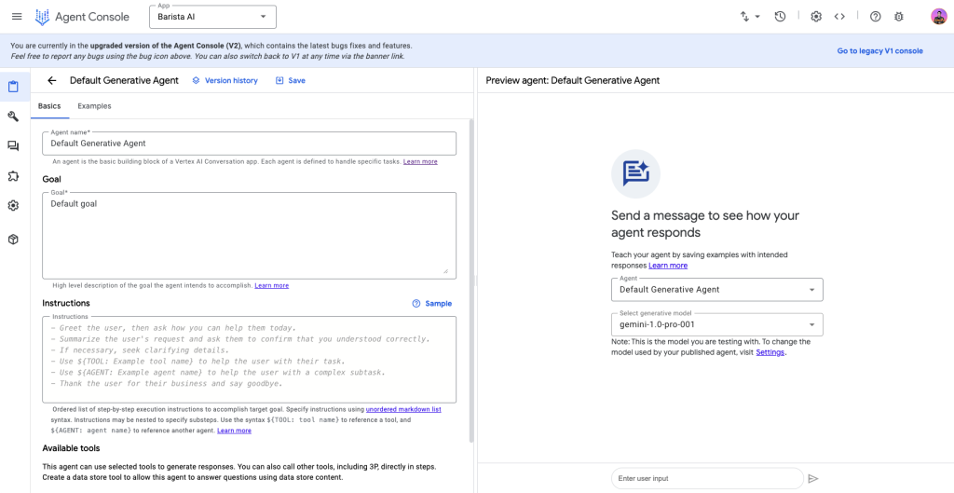
Task: Open the Conversations chat sidebar icon
Action: coord(13,146)
